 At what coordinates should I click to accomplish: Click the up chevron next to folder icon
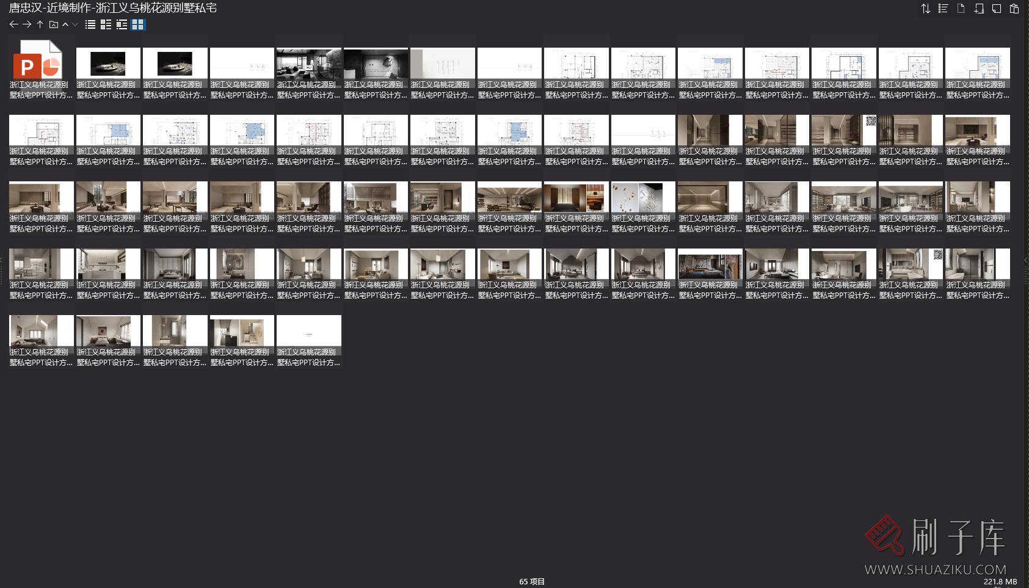click(x=65, y=24)
